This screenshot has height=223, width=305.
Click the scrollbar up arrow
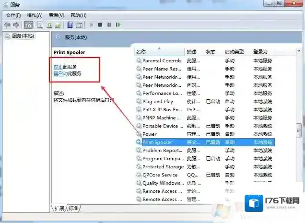coord(299,51)
